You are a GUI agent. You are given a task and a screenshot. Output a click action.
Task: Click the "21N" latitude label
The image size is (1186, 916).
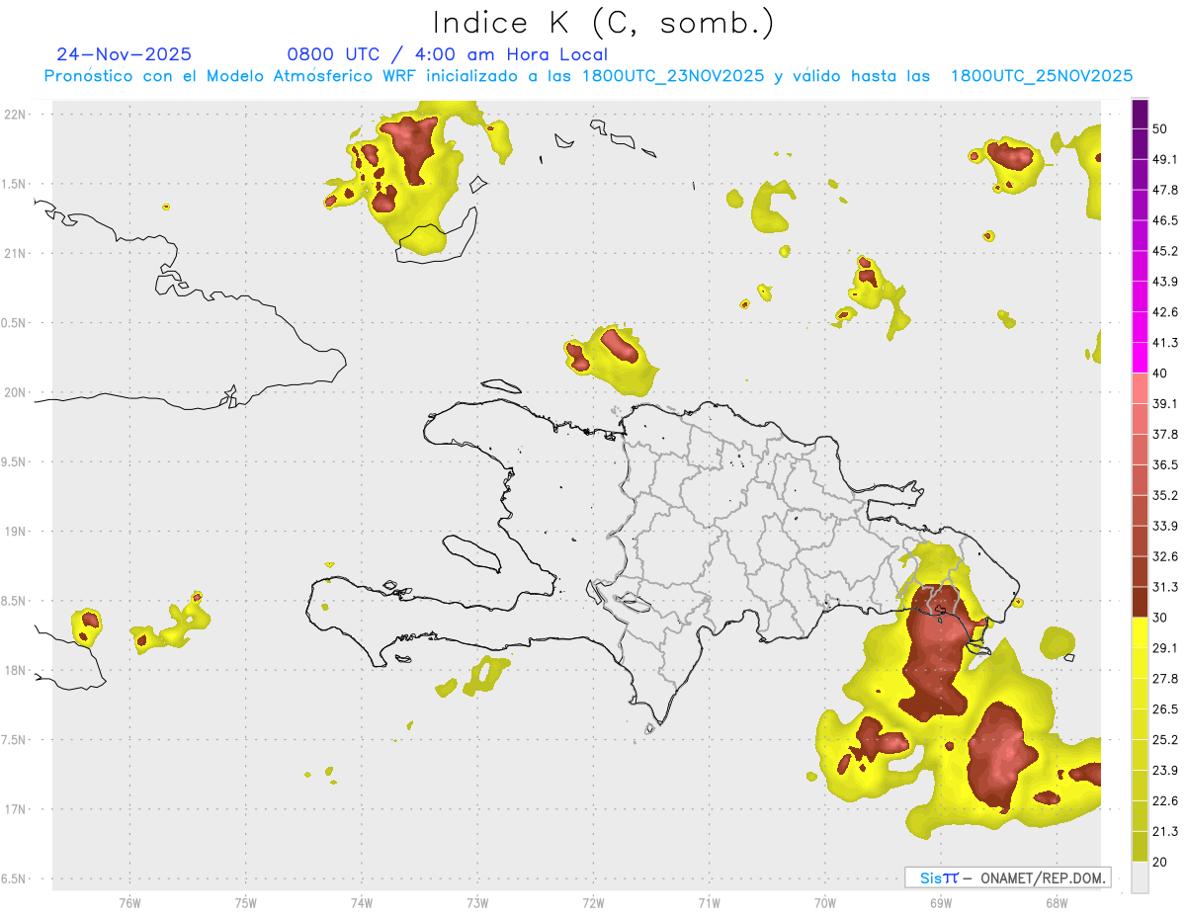[x=17, y=254]
